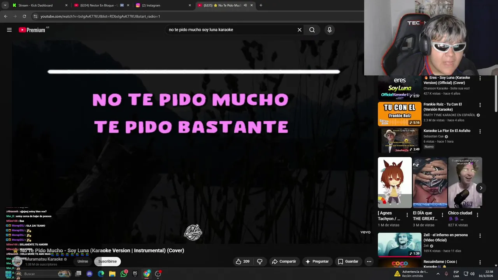Switch to Nestor En Bloque tab

[x=102, y=5]
